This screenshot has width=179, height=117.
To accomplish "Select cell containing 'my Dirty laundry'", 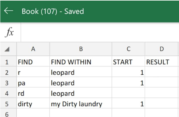I will point(81,103).
